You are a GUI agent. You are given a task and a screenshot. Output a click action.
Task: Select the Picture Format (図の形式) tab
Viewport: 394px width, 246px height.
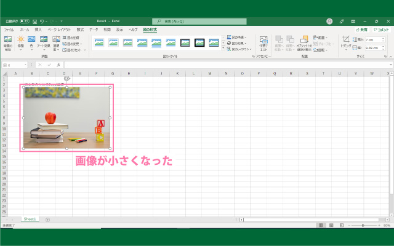(x=150, y=30)
